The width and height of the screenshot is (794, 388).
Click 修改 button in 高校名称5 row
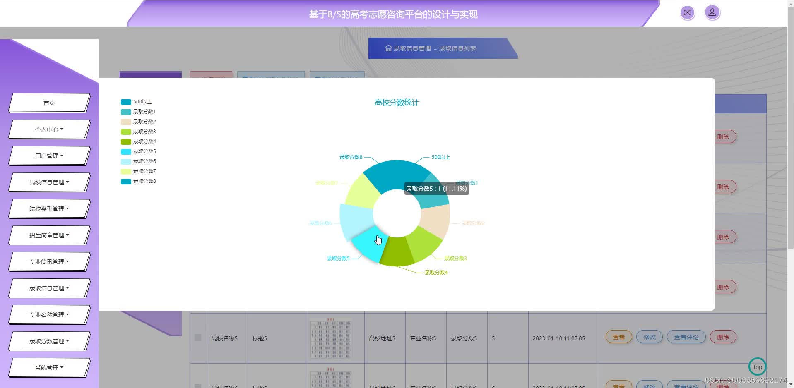tap(649, 337)
